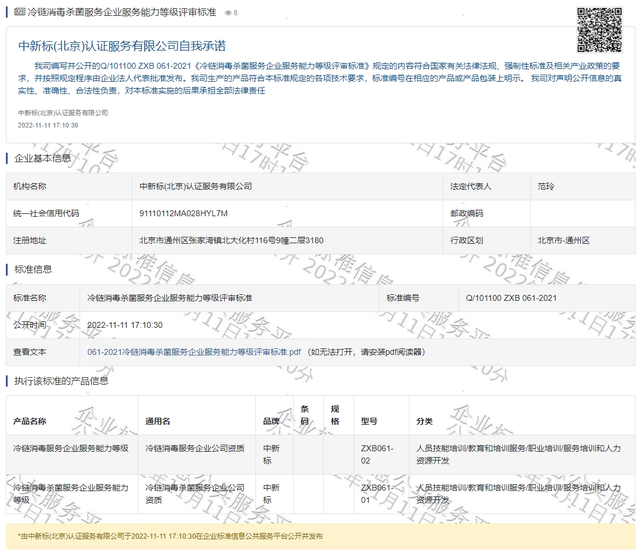Select the 标准信息 section header
The width and height of the screenshot is (642, 554).
coord(33,269)
